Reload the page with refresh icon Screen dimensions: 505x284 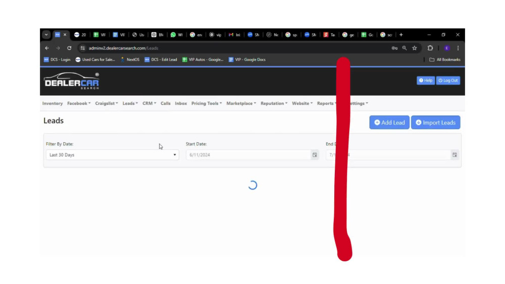pos(69,48)
